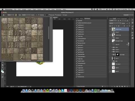
Task: Open the pattern picker gear menu
Action: tap(51, 18)
